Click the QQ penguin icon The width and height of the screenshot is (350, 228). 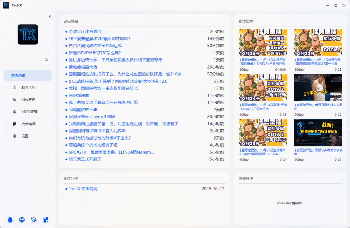[x=11, y=220]
